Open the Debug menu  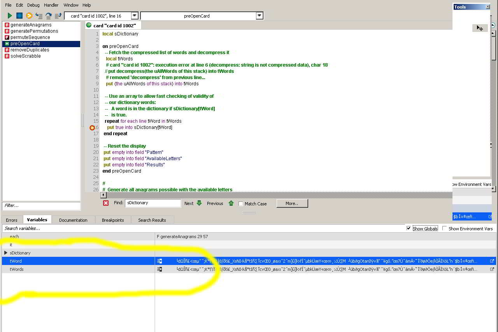(x=33, y=5)
